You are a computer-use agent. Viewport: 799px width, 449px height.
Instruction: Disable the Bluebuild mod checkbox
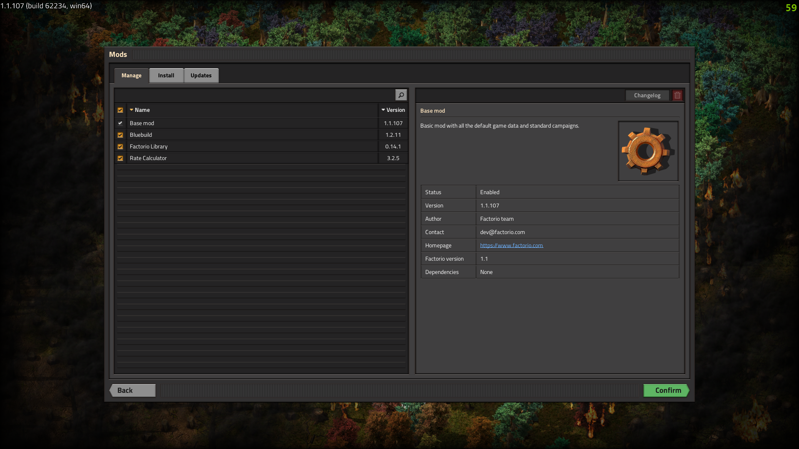pyautogui.click(x=120, y=135)
